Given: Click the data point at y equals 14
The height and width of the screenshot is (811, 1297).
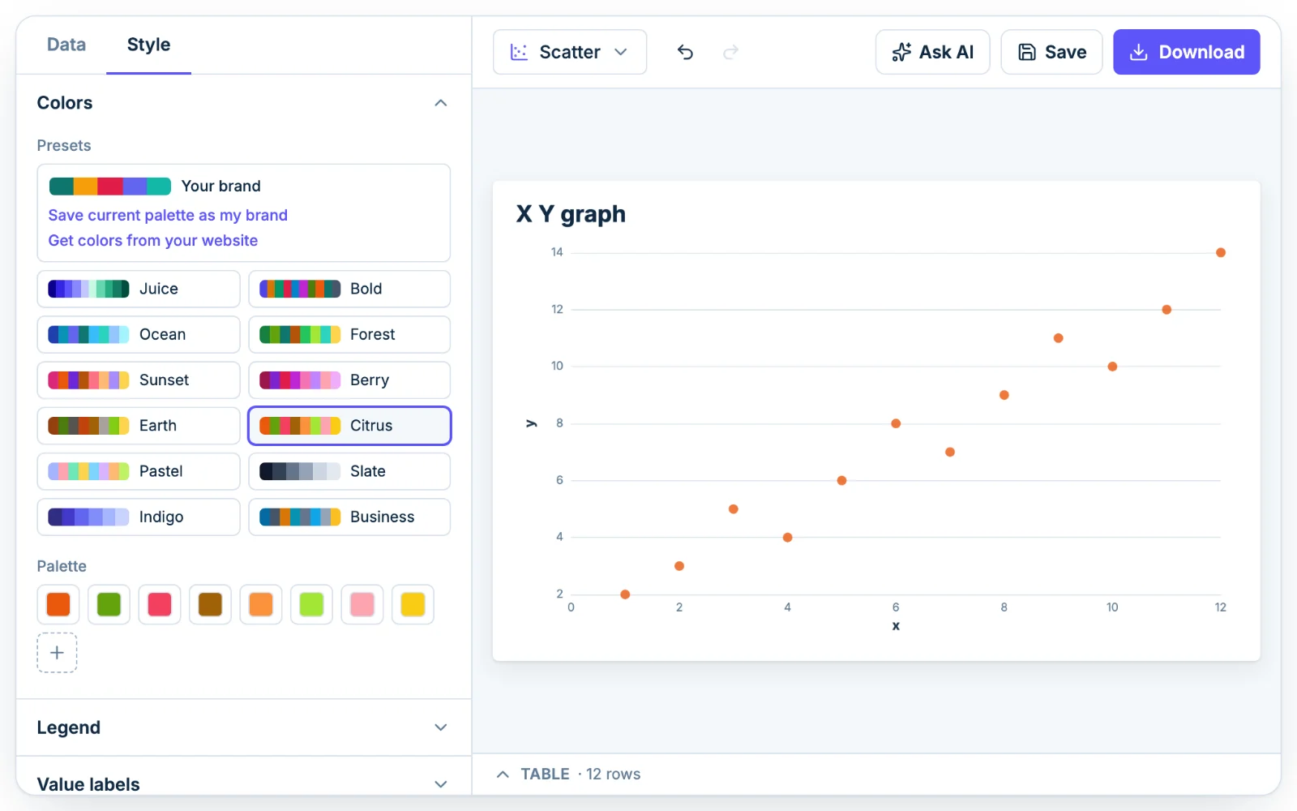Looking at the screenshot, I should pyautogui.click(x=1221, y=252).
